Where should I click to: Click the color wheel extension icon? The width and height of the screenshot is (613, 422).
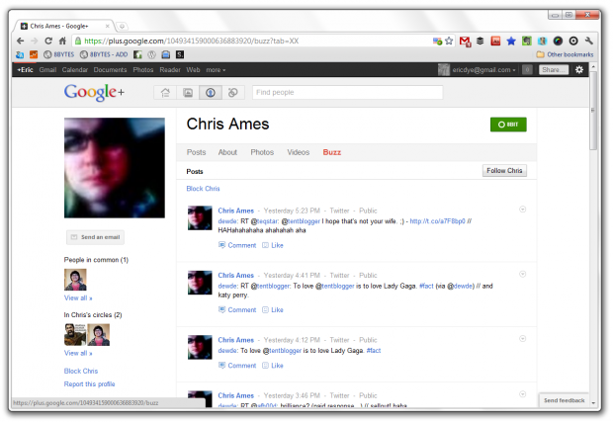tap(558, 41)
